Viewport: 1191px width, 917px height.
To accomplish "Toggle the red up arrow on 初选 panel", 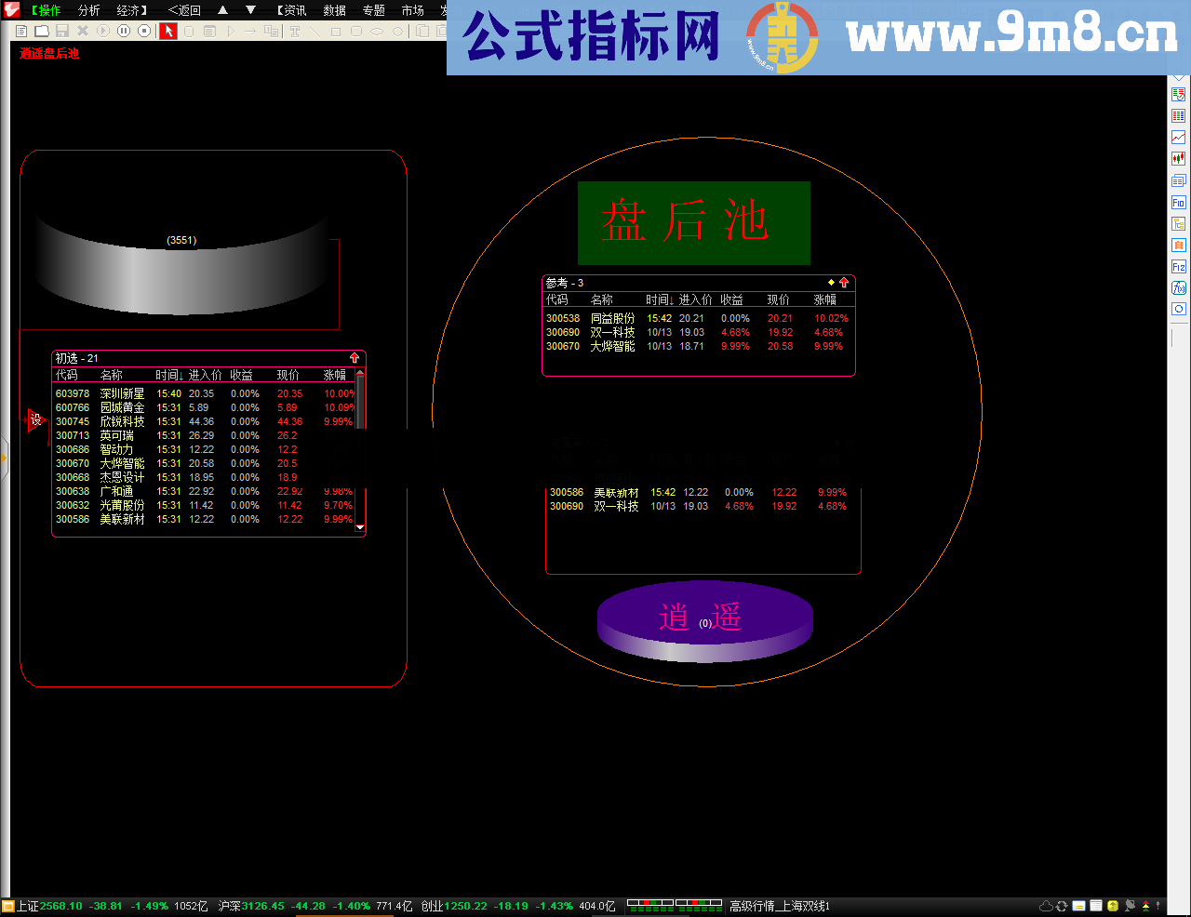I will [355, 358].
